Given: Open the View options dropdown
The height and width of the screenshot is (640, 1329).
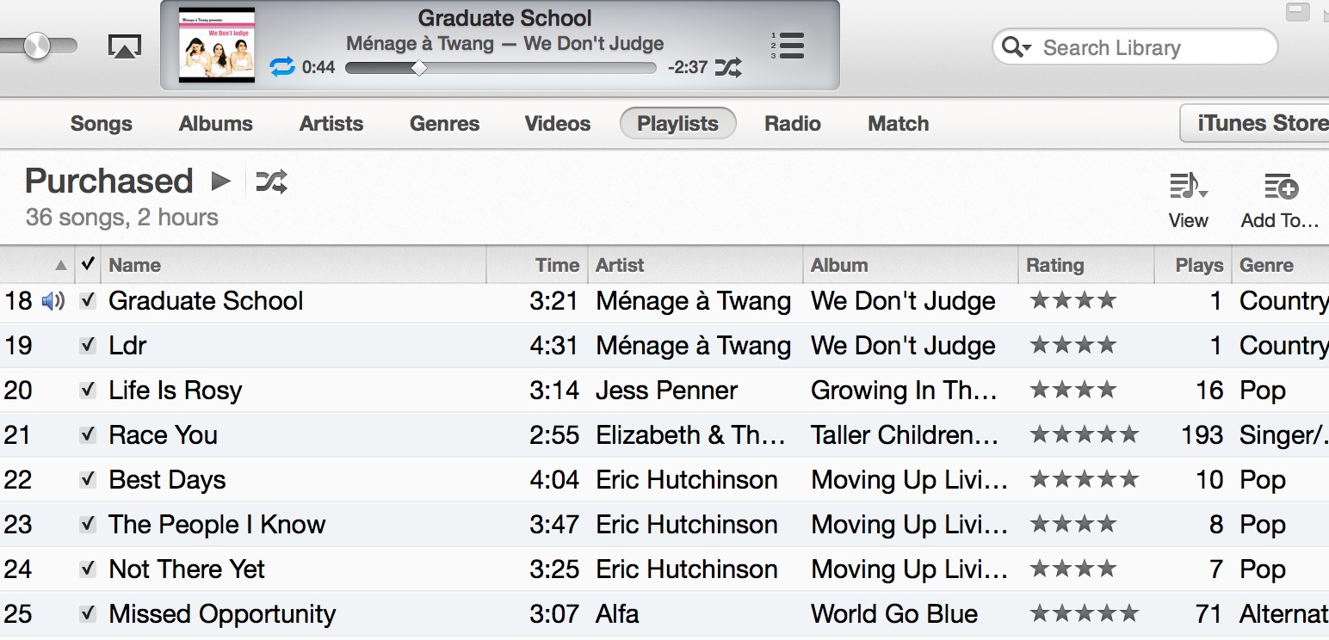Looking at the screenshot, I should [1188, 187].
